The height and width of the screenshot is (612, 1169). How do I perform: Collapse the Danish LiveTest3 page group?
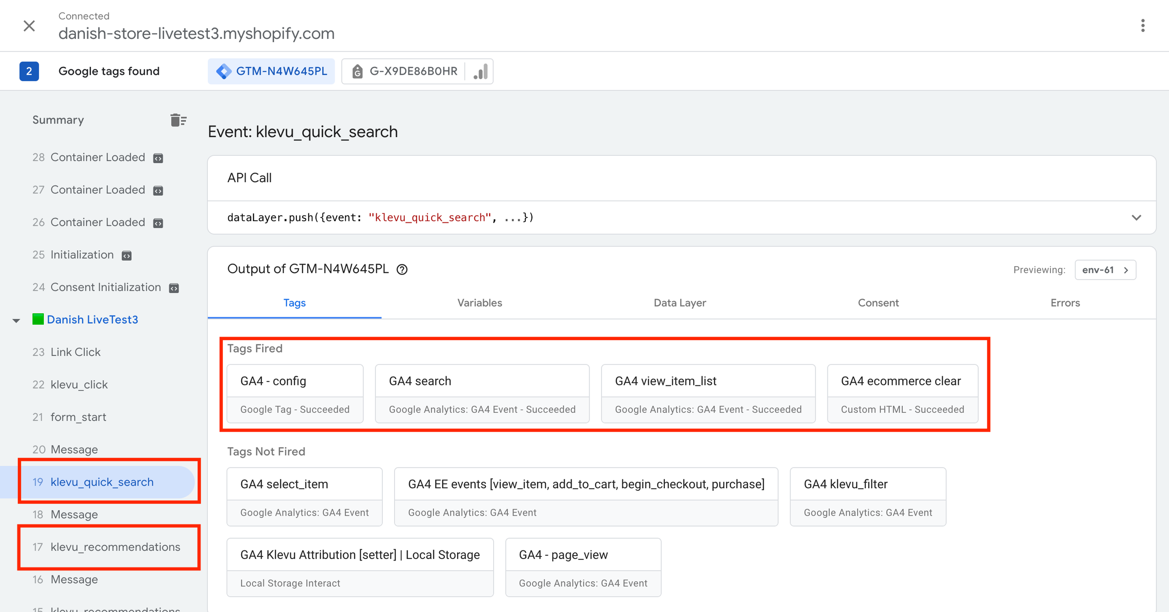click(x=16, y=320)
